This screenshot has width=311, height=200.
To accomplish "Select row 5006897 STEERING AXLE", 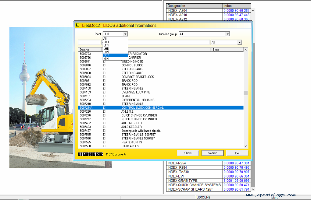I will pos(161,69).
